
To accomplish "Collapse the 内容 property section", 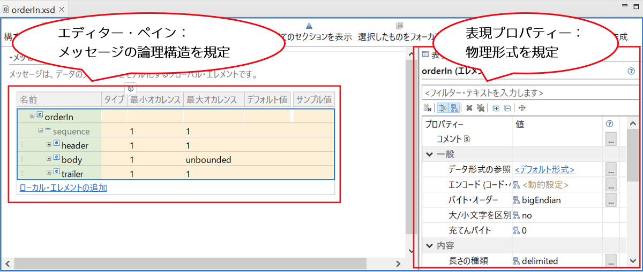I will (429, 246).
